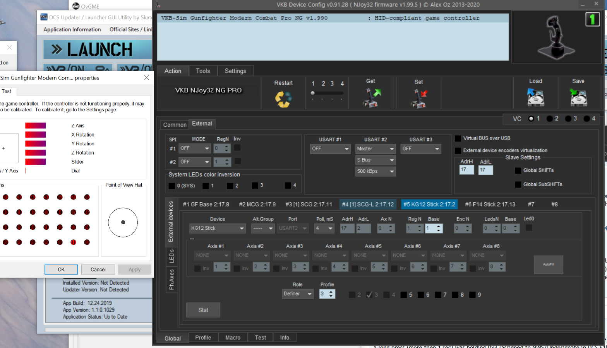
Task: Toggle the Global SHIFTs checkbox
Action: tap(518, 171)
